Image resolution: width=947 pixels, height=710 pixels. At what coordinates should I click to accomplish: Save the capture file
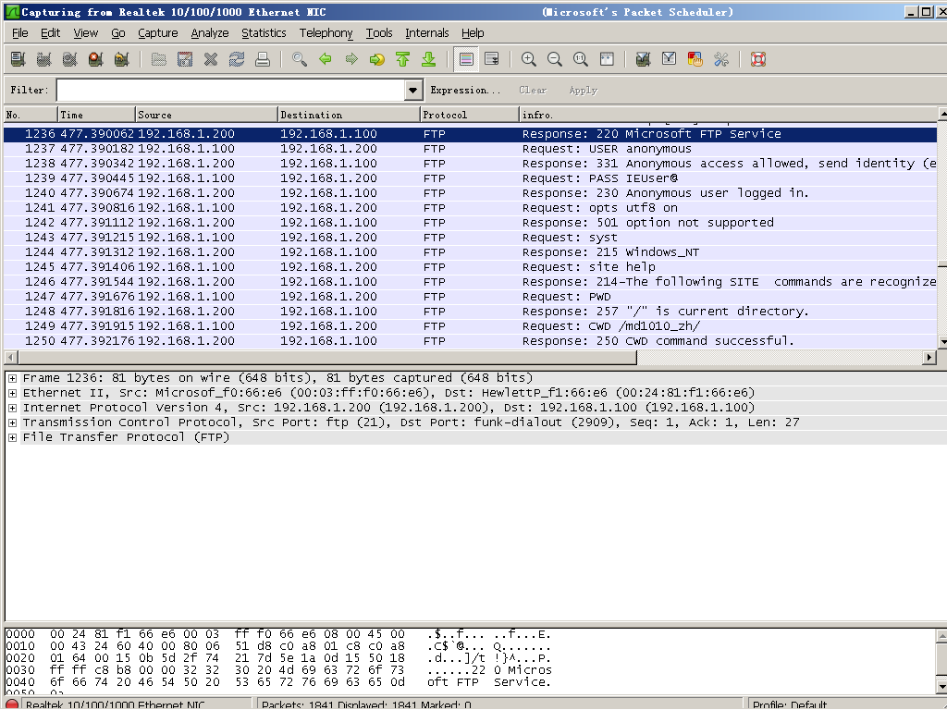click(x=185, y=59)
